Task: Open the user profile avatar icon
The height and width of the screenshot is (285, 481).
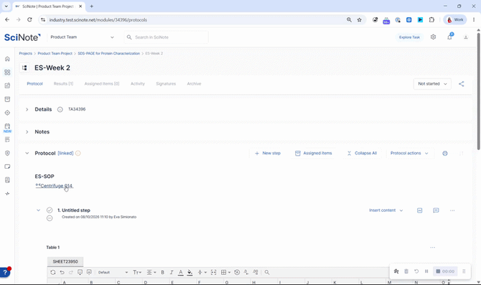Action: (x=466, y=37)
